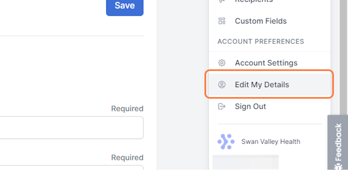Click the Recipients icon at the top of the menu

[222, 1]
